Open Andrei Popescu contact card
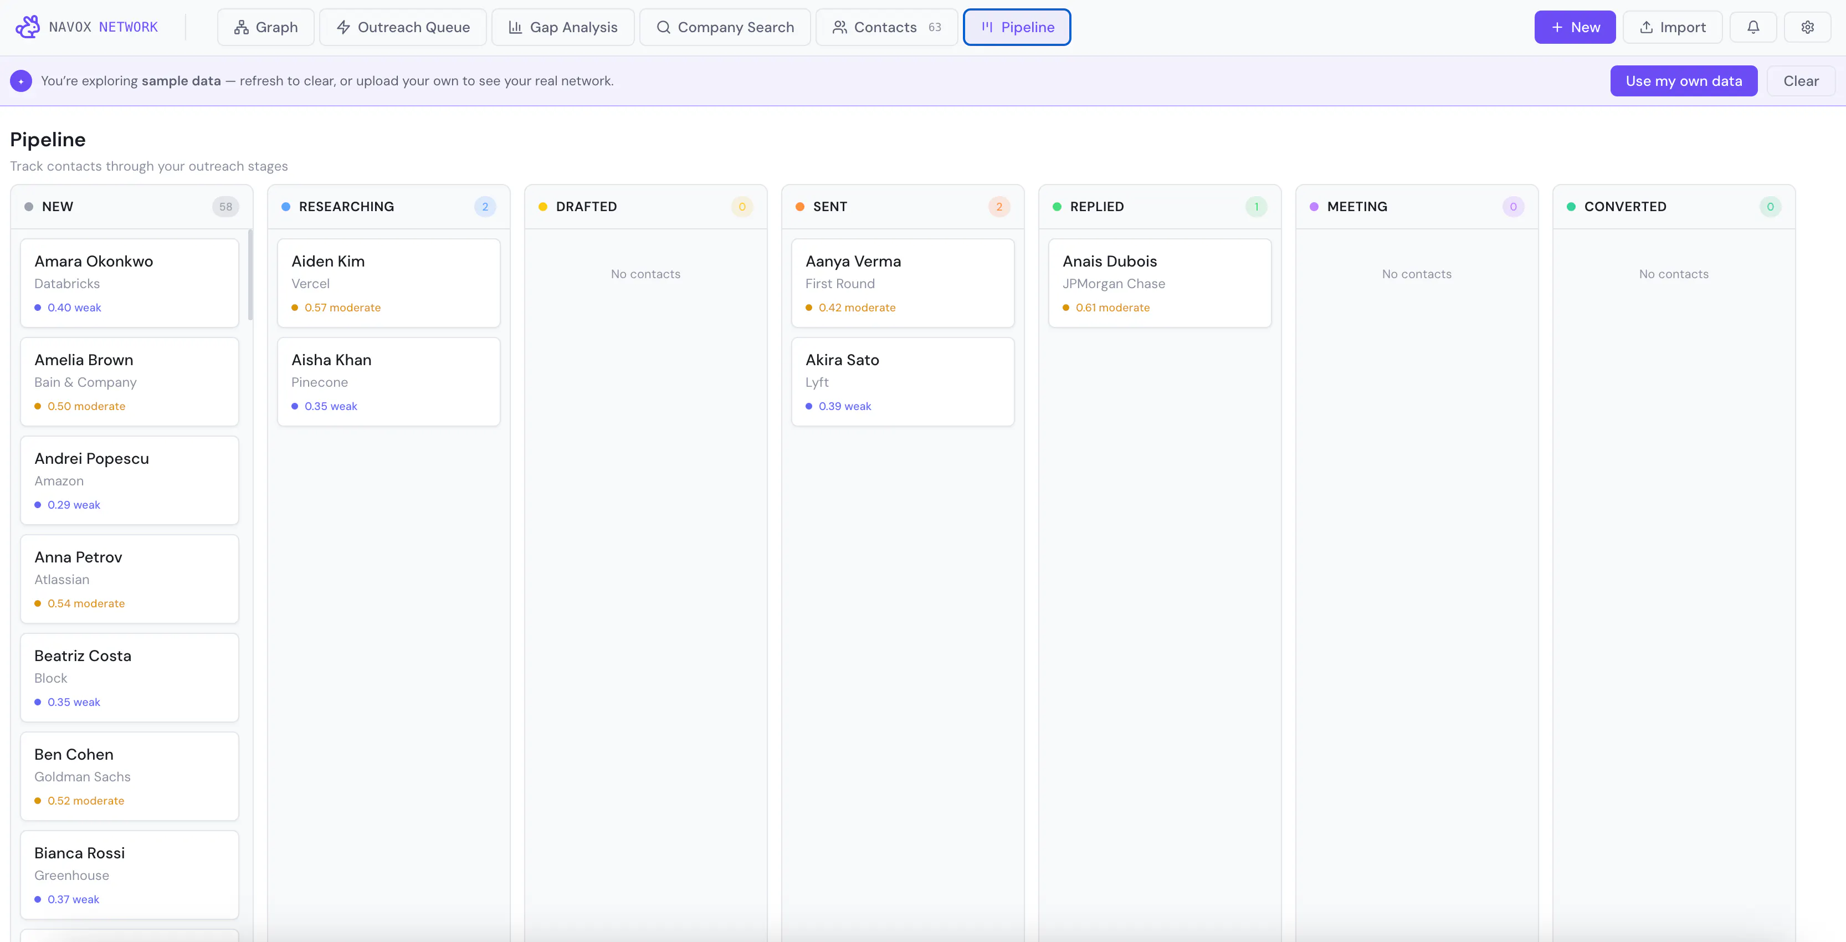 [130, 480]
